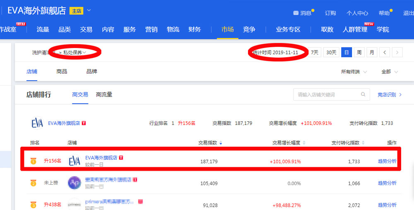Click the gold rank 1 medal icon
Viewport: 414px width, 210px height.
point(33,161)
